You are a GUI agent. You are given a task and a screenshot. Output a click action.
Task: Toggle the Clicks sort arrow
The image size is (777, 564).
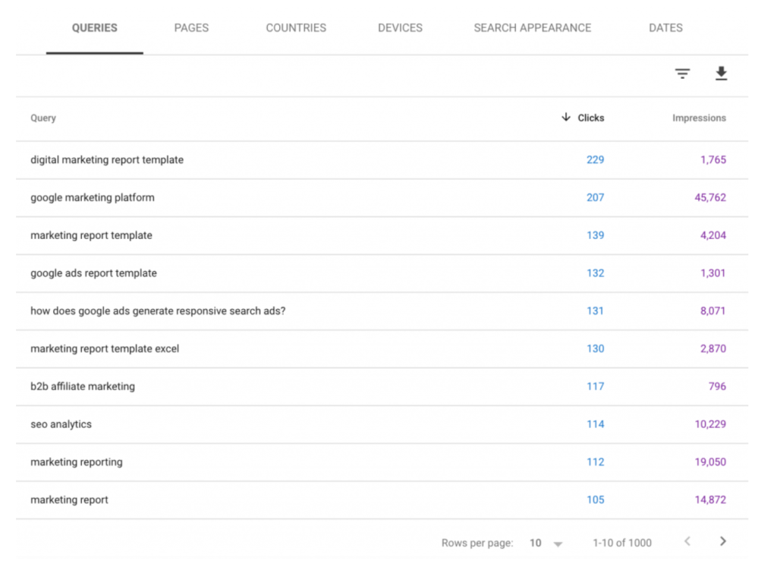(x=566, y=118)
